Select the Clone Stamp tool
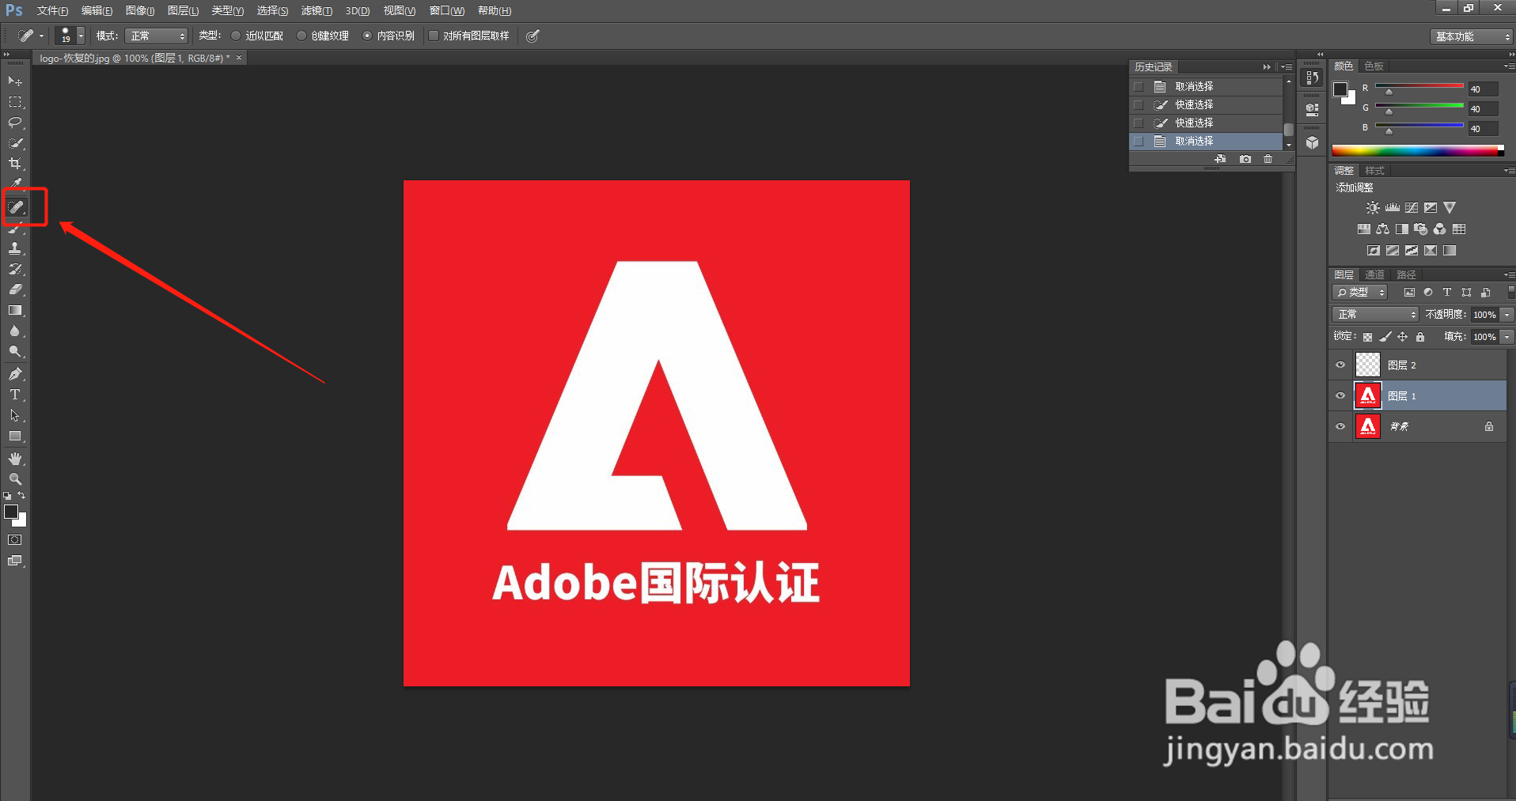Screen dimensions: 1516x801 coord(15,248)
